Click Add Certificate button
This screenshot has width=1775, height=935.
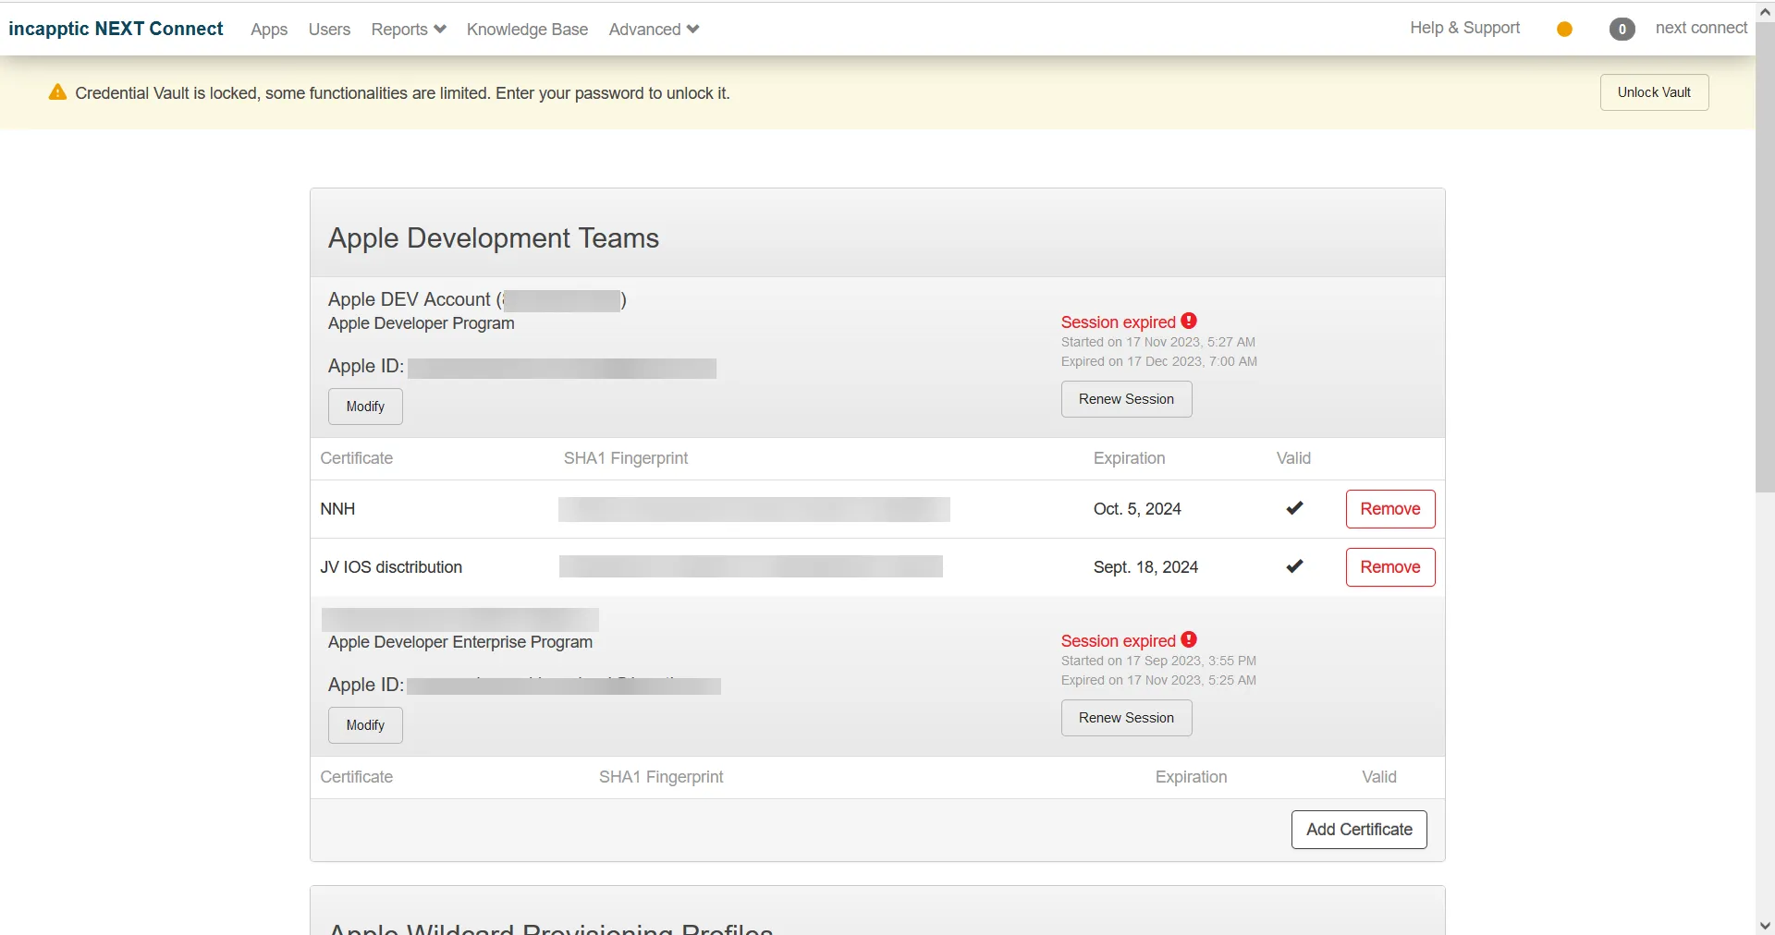tap(1359, 830)
